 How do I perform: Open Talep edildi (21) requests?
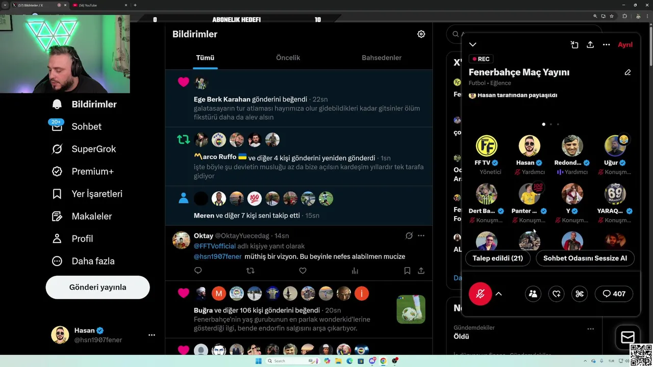pyautogui.click(x=497, y=258)
